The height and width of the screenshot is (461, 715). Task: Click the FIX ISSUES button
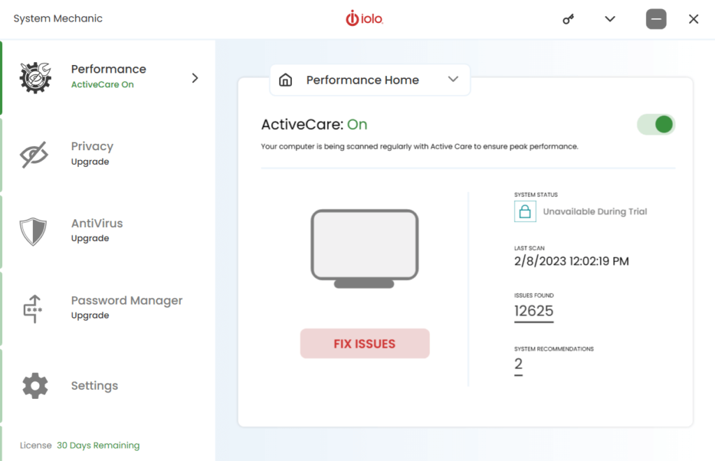click(364, 344)
